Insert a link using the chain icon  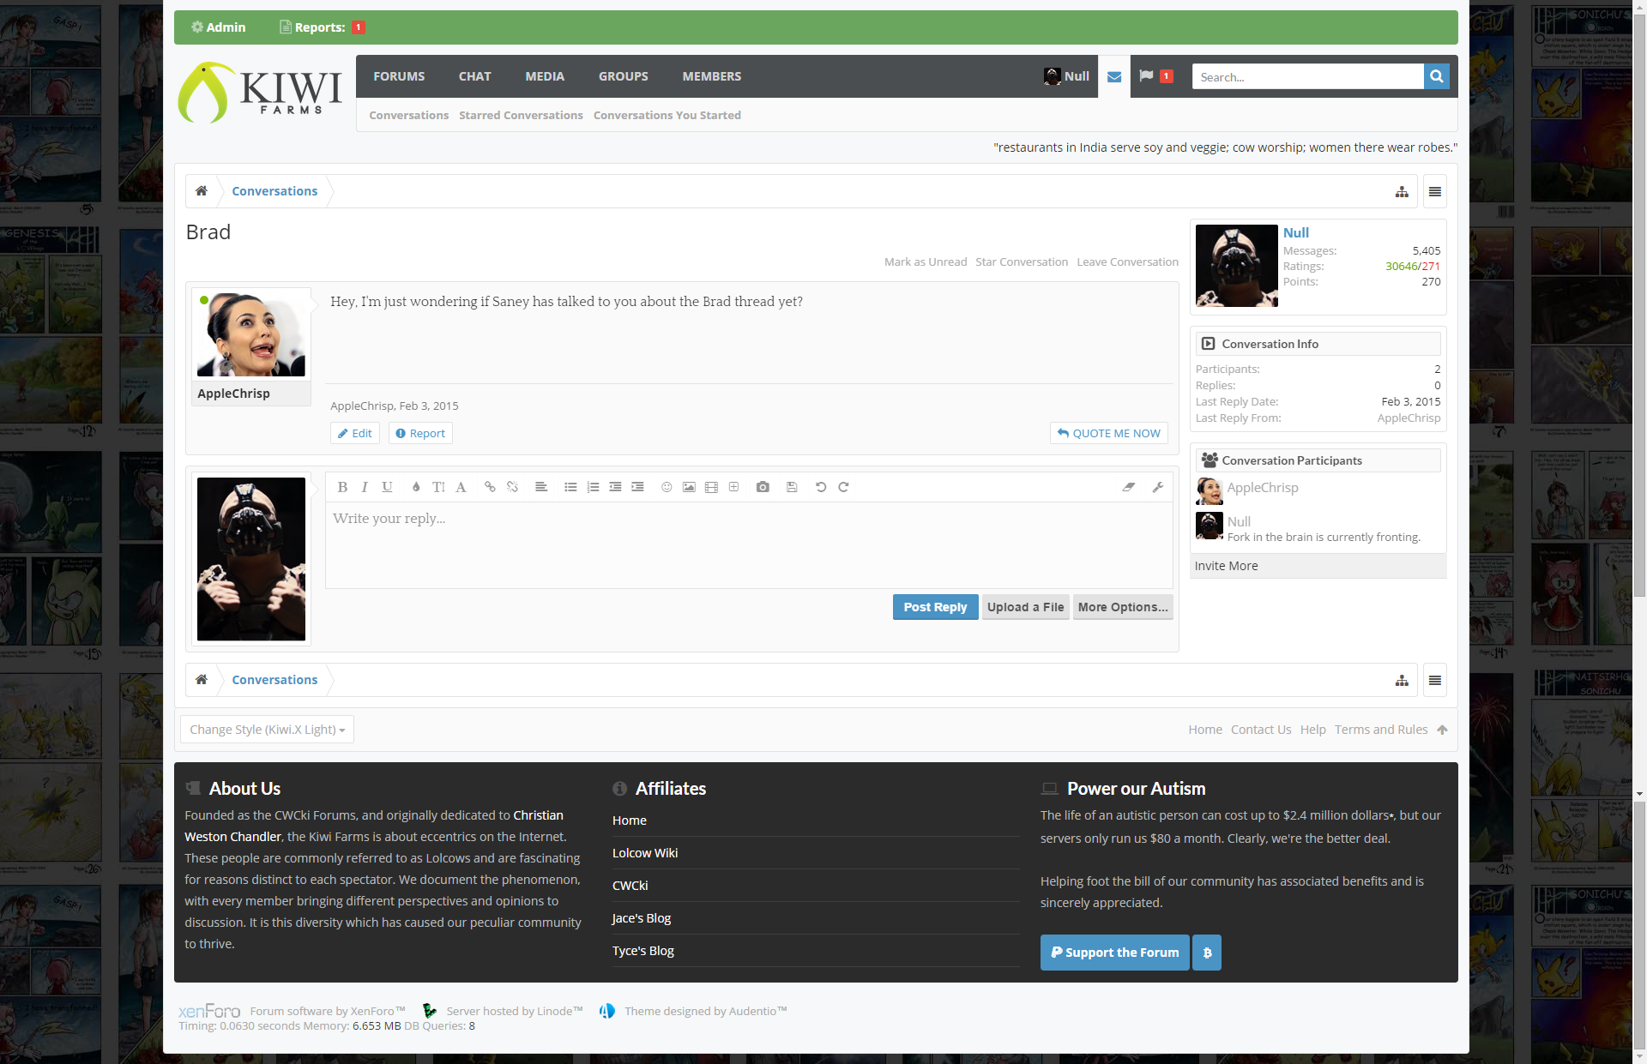click(490, 487)
